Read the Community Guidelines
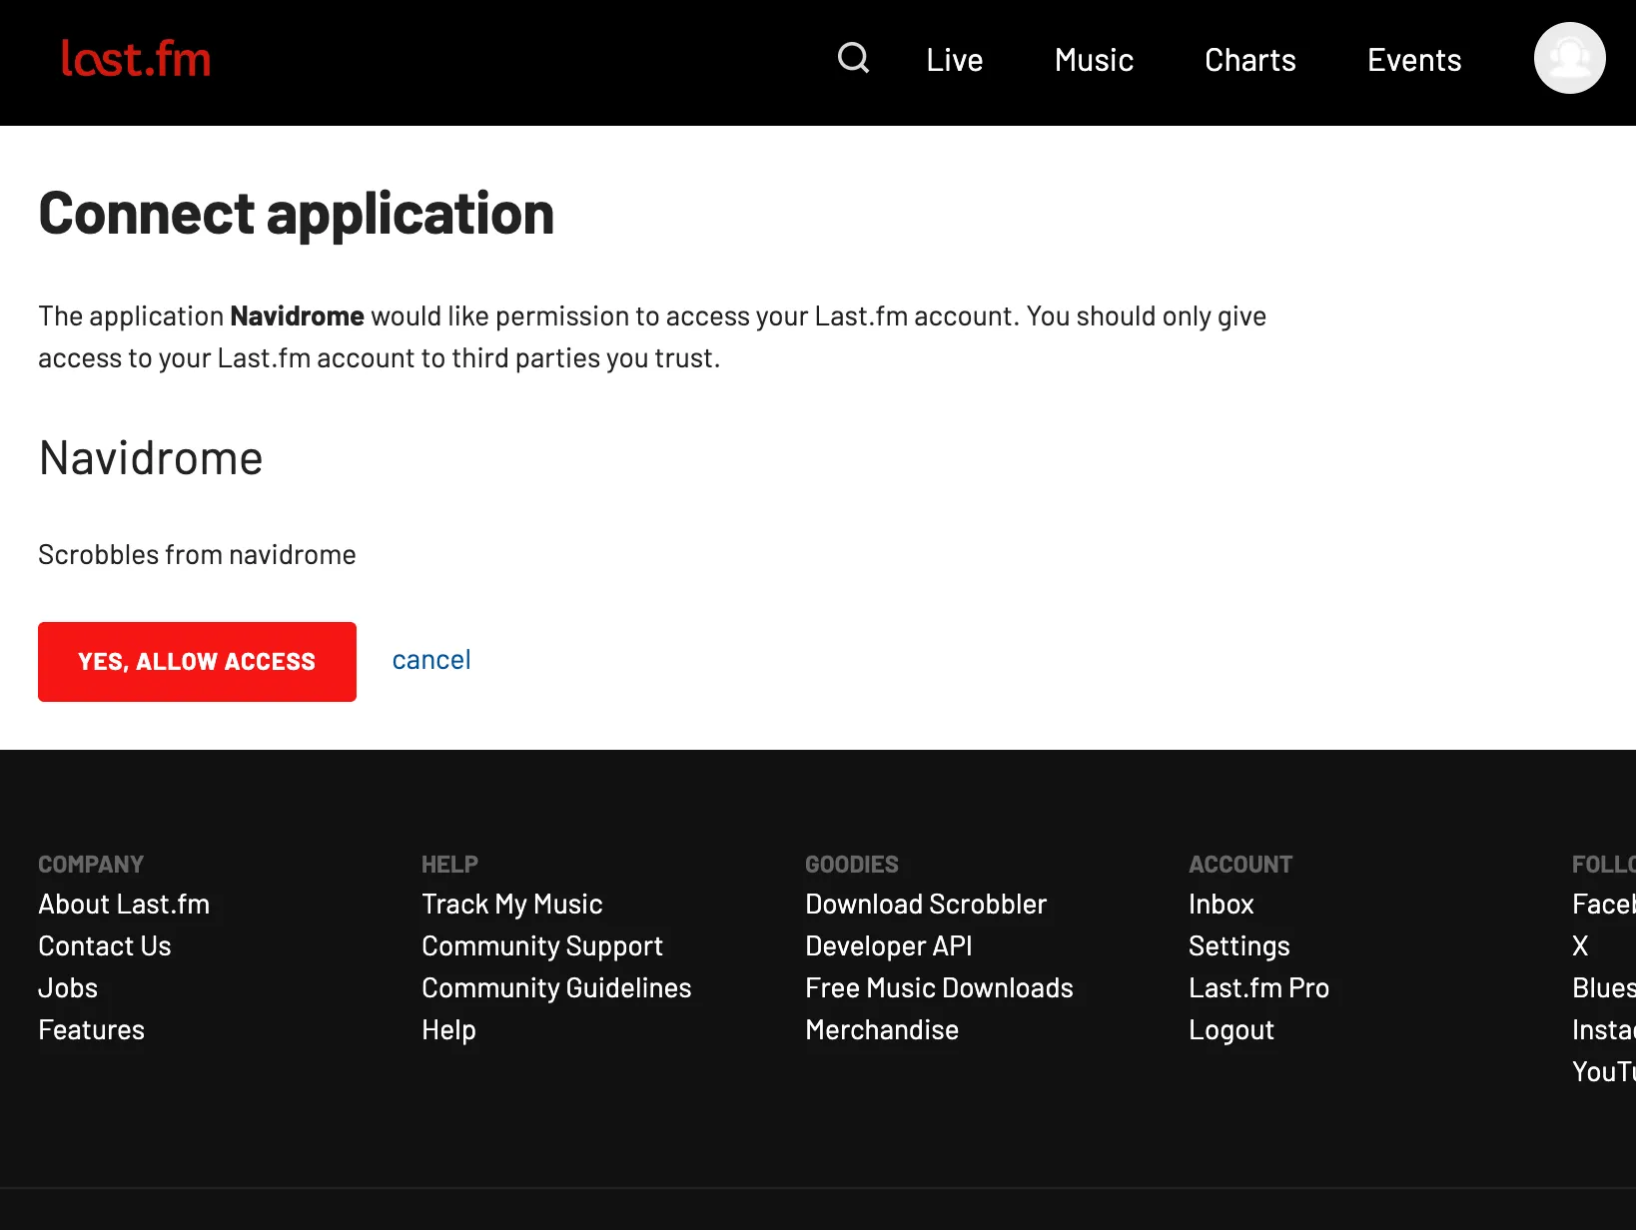 tap(556, 987)
